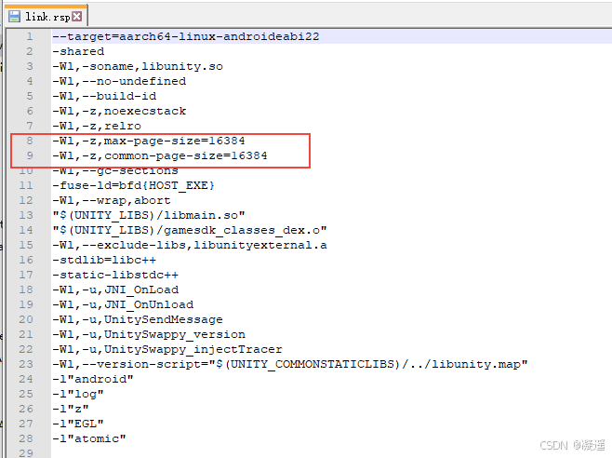Click the --build-id line
612x458 pixels.
coord(104,96)
